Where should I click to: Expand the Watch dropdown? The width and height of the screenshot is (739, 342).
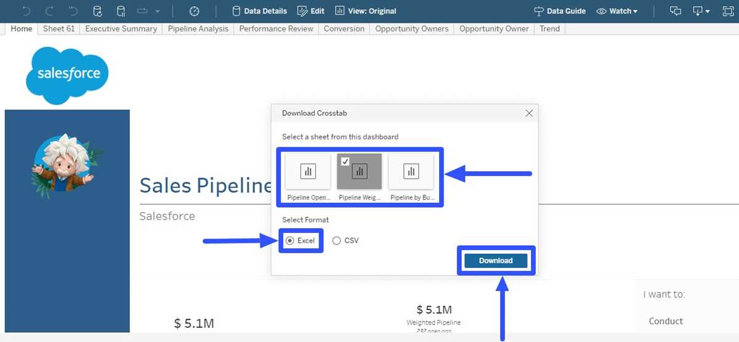coord(616,11)
